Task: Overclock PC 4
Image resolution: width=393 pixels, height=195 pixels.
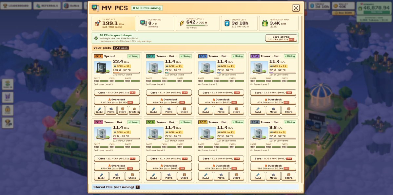Action: (x=273, y=101)
